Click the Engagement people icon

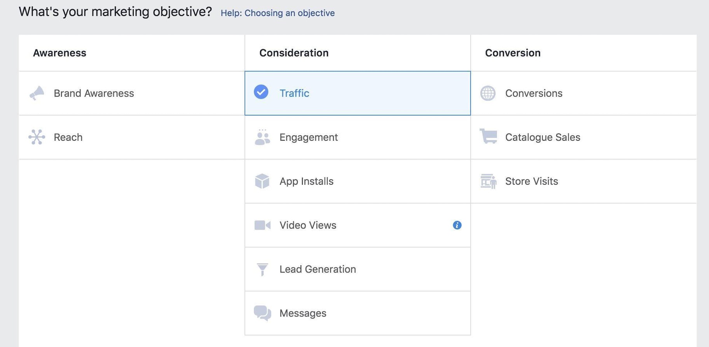click(x=262, y=137)
